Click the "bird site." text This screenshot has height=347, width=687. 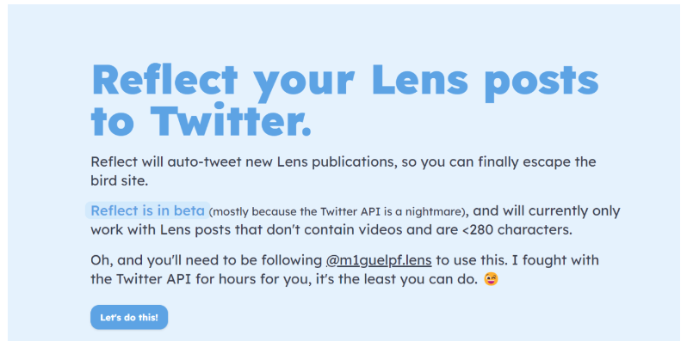click(x=119, y=180)
